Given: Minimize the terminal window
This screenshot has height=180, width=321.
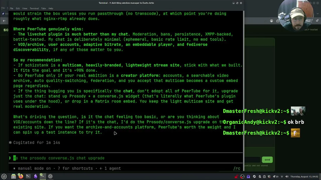Looking at the screenshot, I should [233, 3].
